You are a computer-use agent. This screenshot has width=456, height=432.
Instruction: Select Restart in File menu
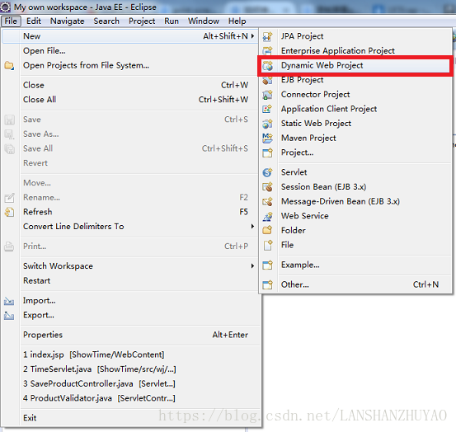point(130,281)
